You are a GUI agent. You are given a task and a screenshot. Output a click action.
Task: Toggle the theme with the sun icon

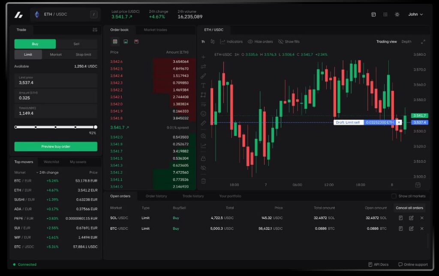pyautogui.click(x=397, y=14)
